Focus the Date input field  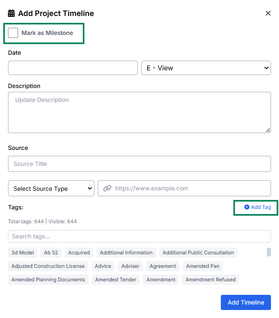click(73, 68)
